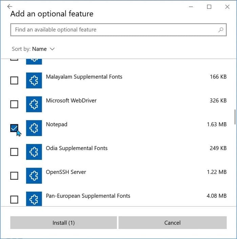Select the Malayalam Supplemental Fonts label

(84, 77)
